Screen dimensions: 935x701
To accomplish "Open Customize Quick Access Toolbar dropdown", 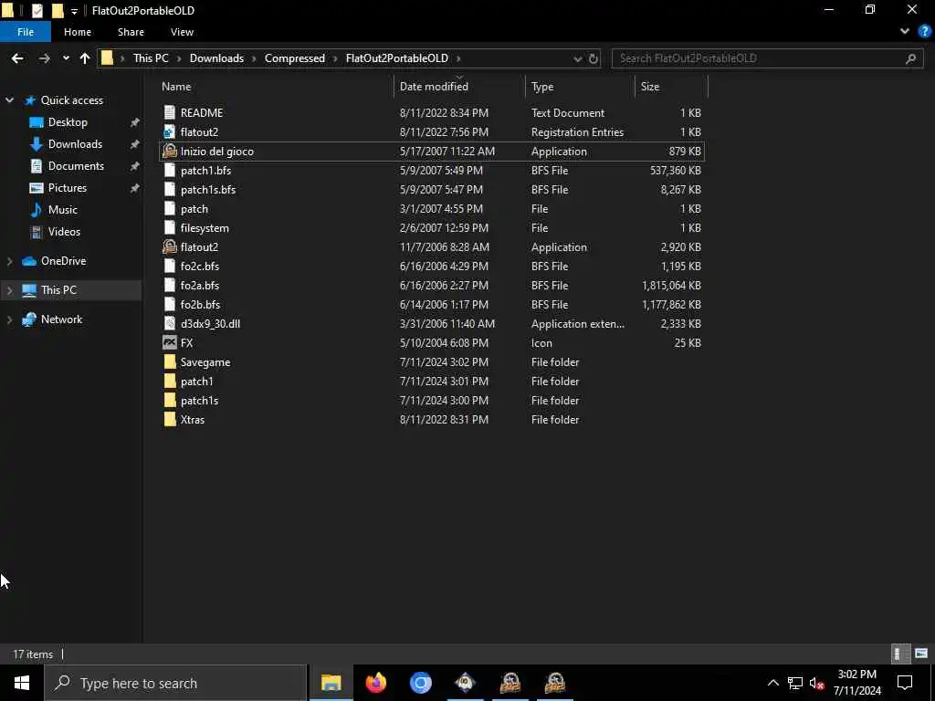I will 74,11.
